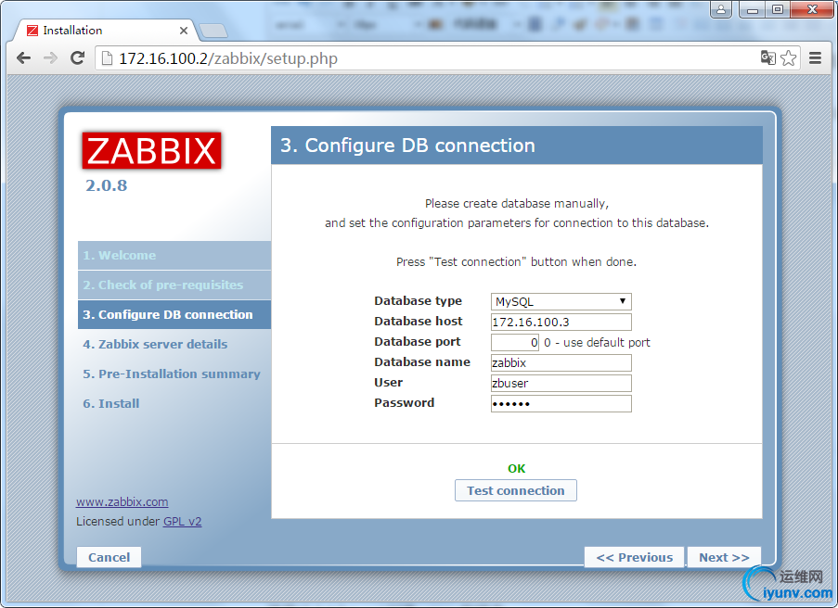Go back with browser back arrow

tap(23, 57)
